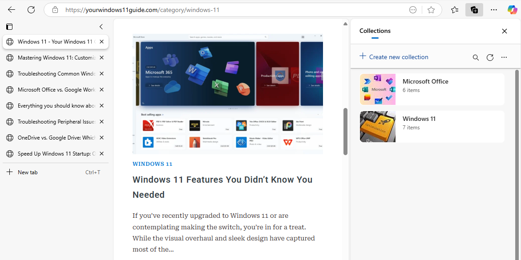Open a New tab

[56, 172]
